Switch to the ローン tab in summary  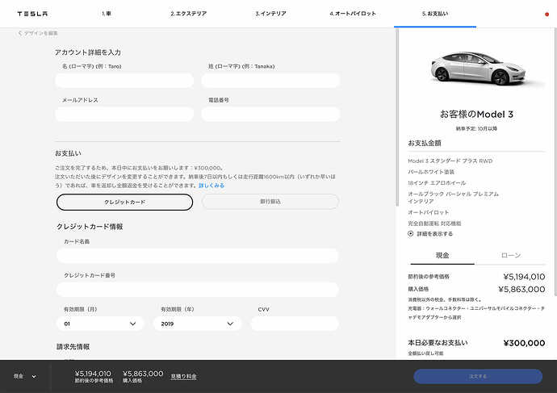point(511,256)
